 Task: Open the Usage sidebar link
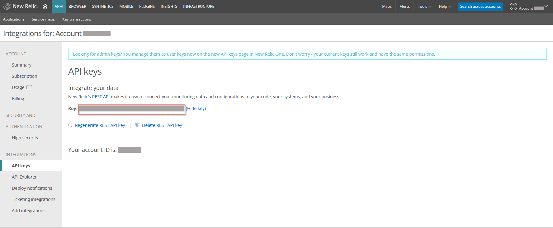pos(18,87)
